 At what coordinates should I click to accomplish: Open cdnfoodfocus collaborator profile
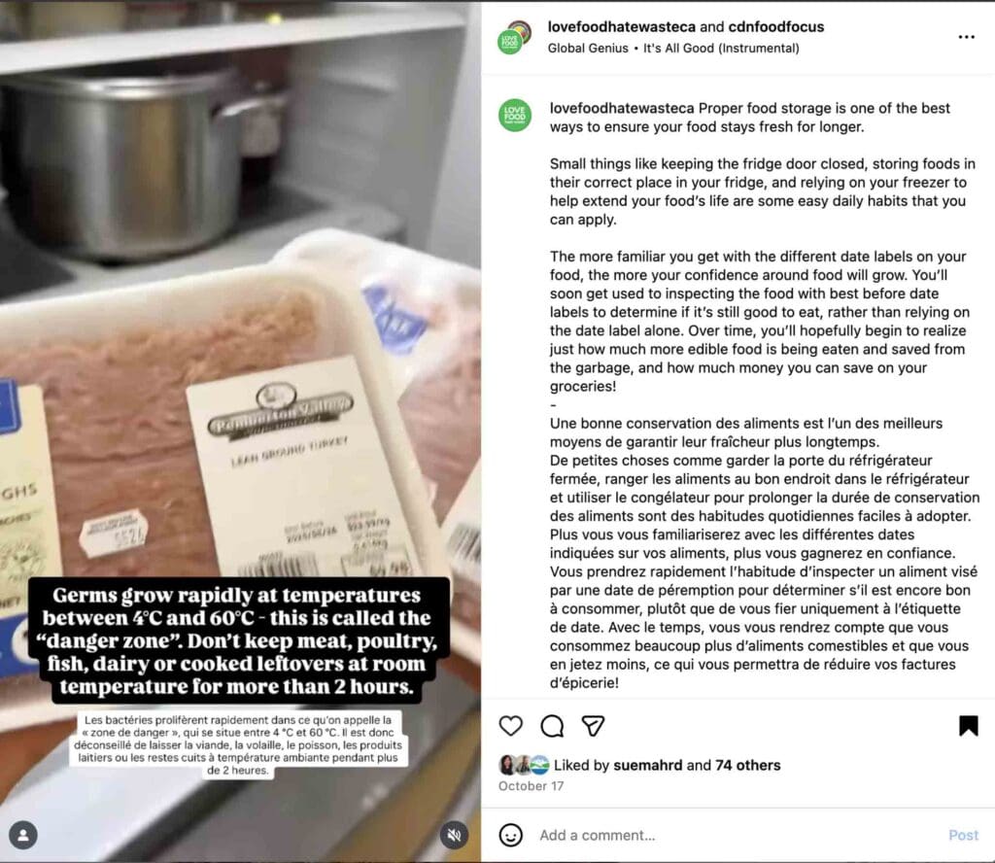(776, 26)
